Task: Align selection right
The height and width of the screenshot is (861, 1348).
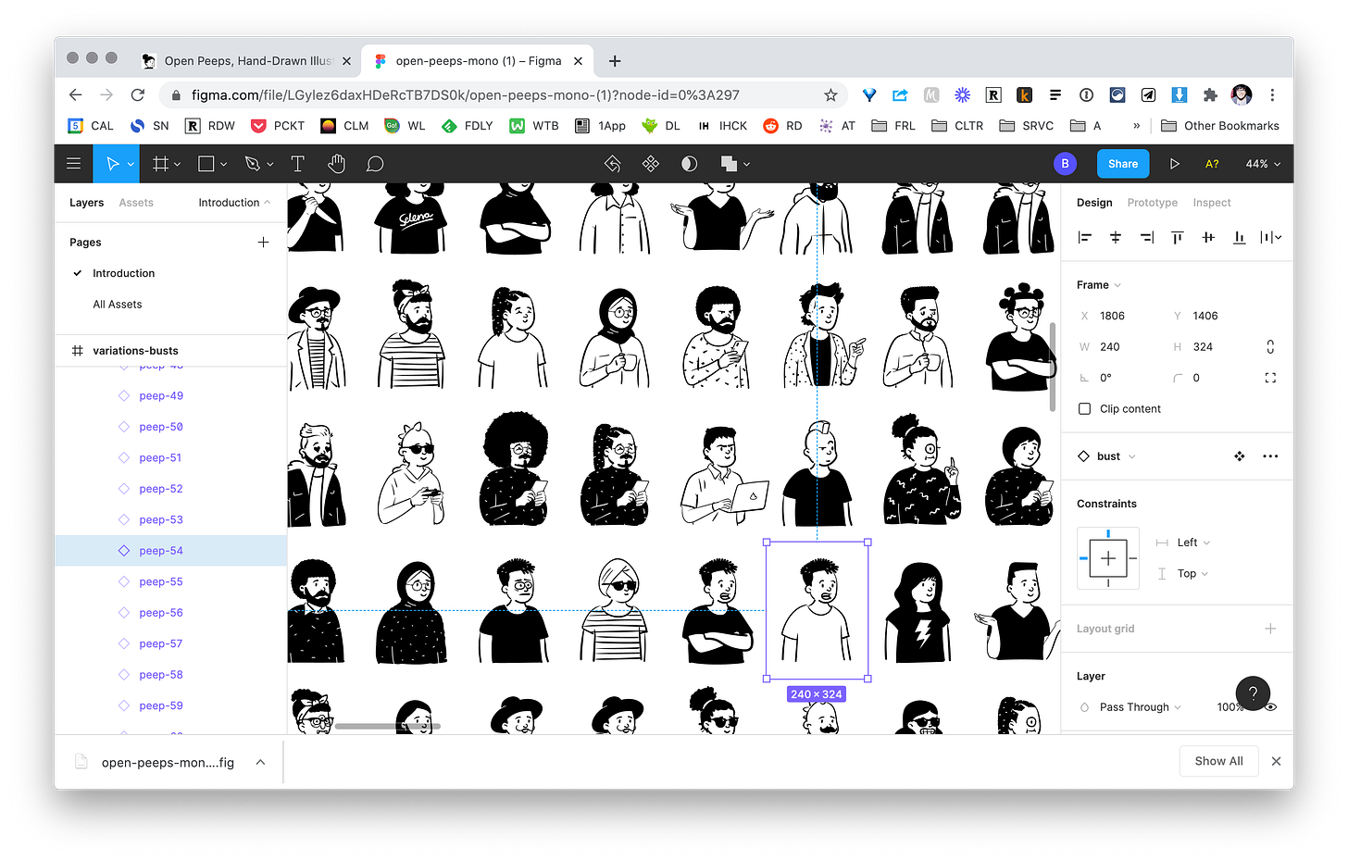Action: (1147, 238)
